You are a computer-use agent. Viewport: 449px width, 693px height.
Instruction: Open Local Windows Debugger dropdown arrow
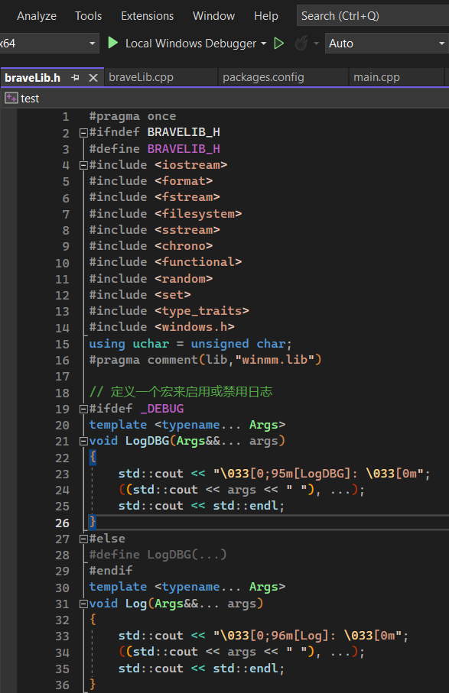264,44
